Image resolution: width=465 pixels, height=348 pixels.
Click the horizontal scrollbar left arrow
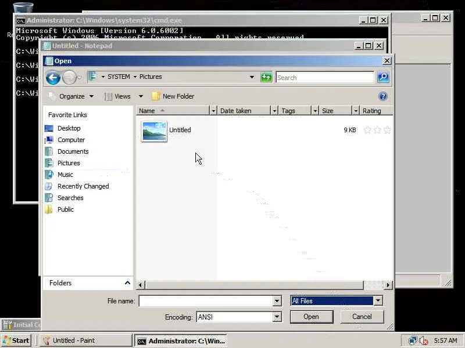pyautogui.click(x=140, y=285)
